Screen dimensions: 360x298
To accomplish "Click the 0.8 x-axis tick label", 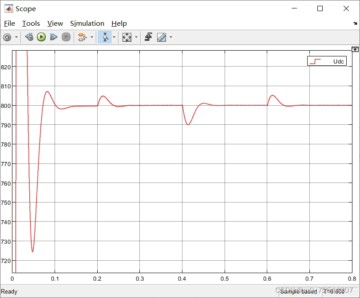I will pyautogui.click(x=352, y=279).
